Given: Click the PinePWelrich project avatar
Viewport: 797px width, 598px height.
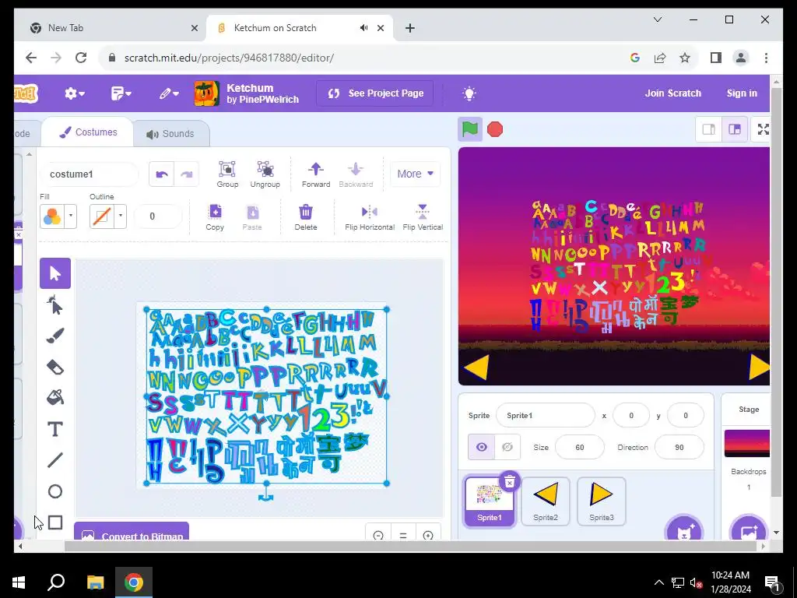Looking at the screenshot, I should click(x=207, y=93).
